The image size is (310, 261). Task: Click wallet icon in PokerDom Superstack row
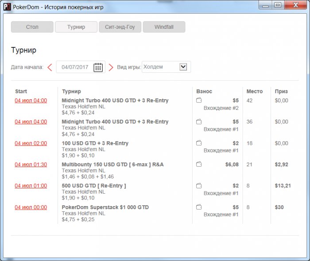(199, 207)
